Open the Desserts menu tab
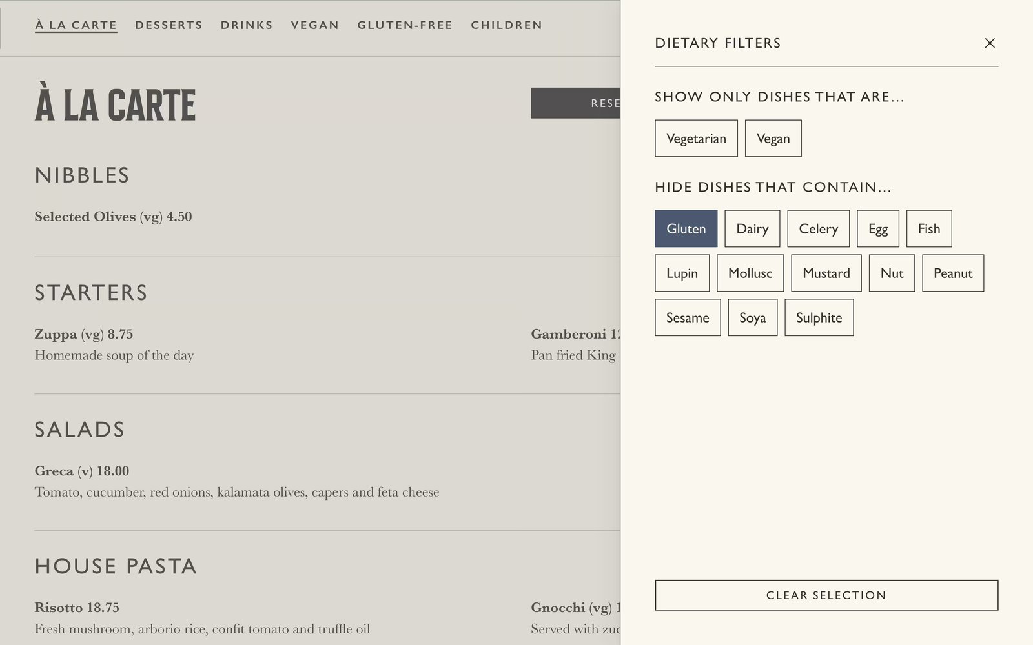 (x=169, y=25)
